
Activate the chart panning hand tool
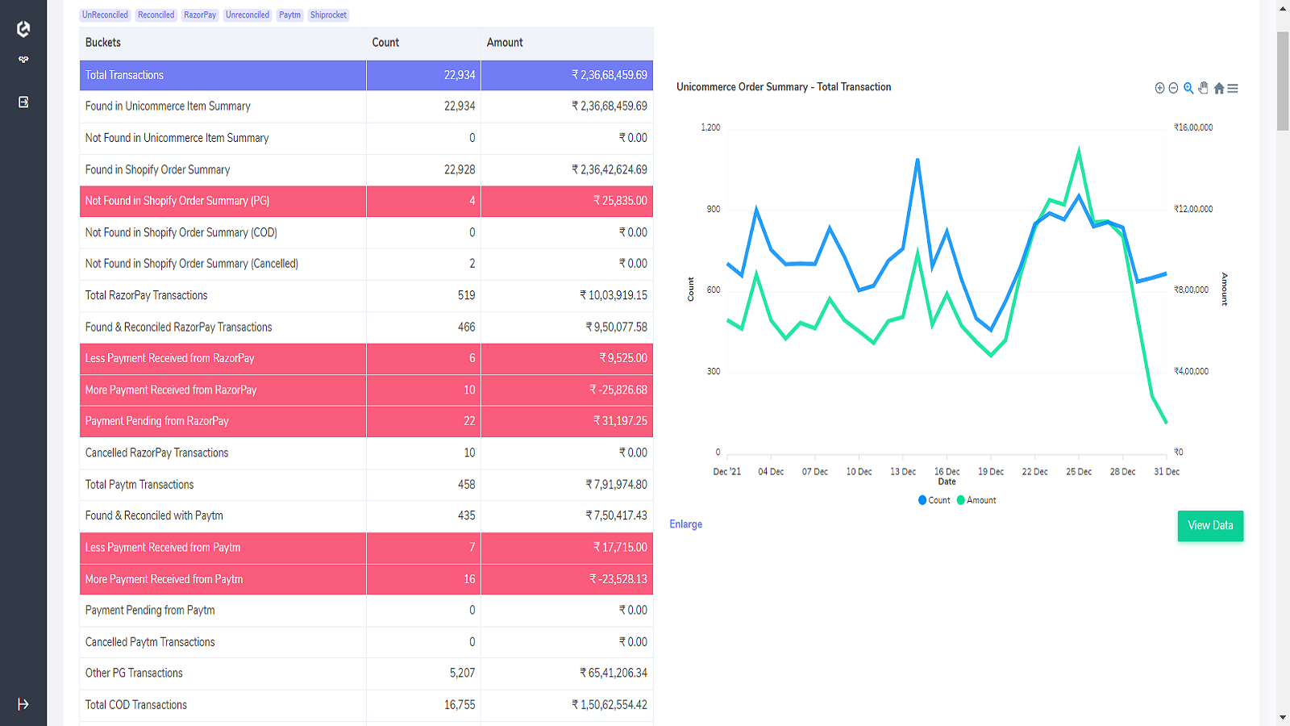tap(1203, 88)
